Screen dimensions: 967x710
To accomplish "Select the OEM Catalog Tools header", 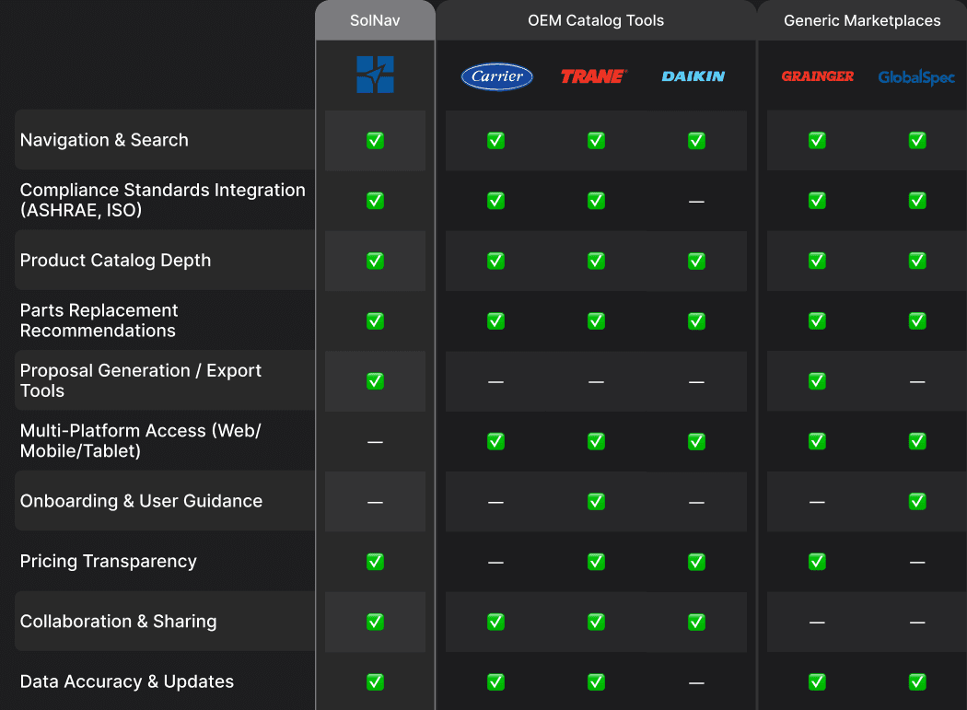I will pos(596,20).
